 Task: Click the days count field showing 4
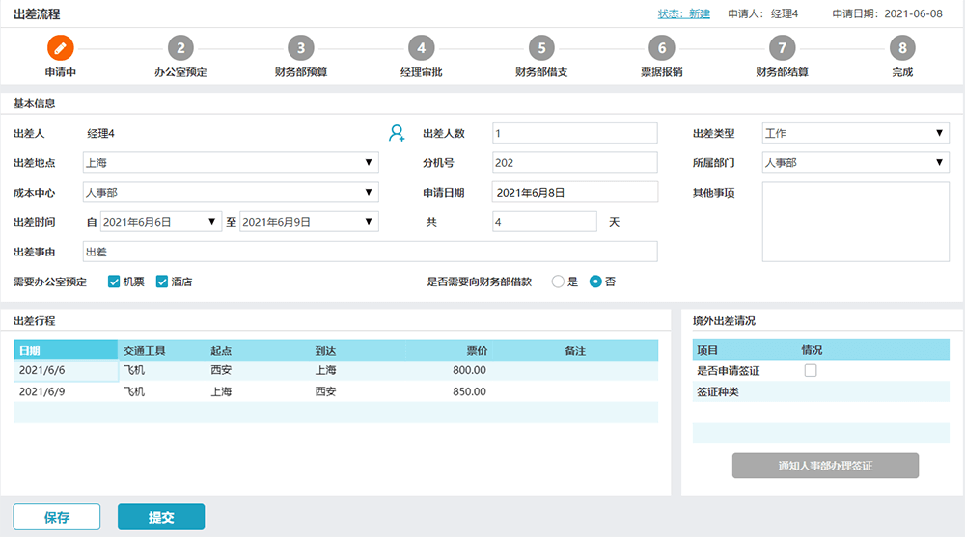(x=544, y=222)
